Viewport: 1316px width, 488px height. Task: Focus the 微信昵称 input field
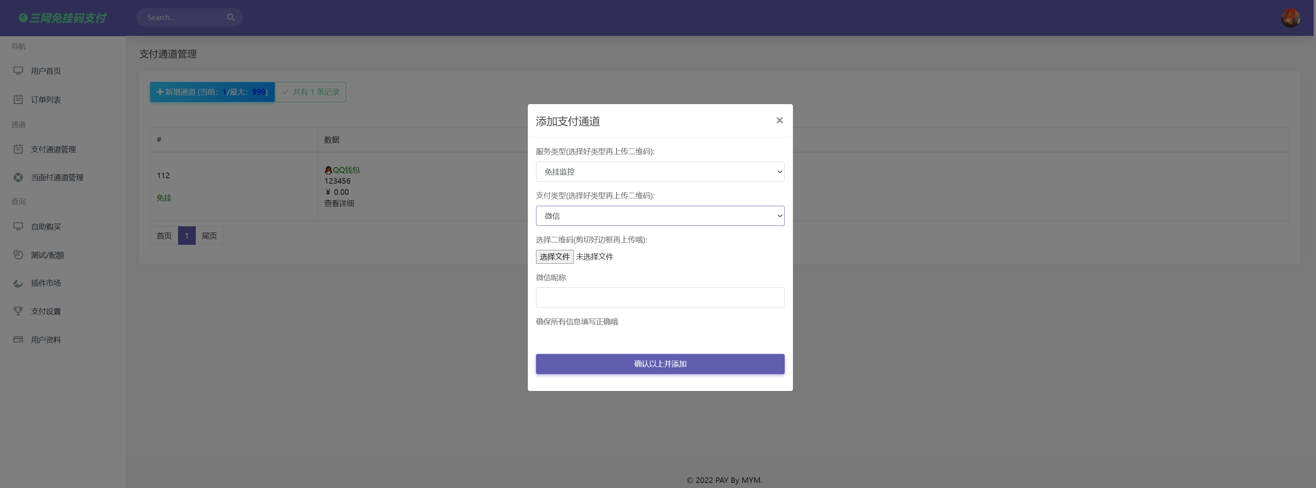[660, 297]
